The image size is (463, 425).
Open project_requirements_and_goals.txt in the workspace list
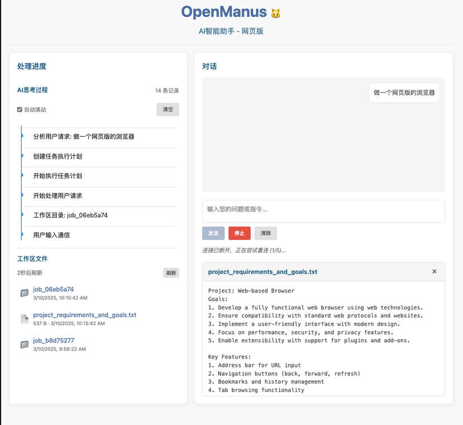(85, 315)
